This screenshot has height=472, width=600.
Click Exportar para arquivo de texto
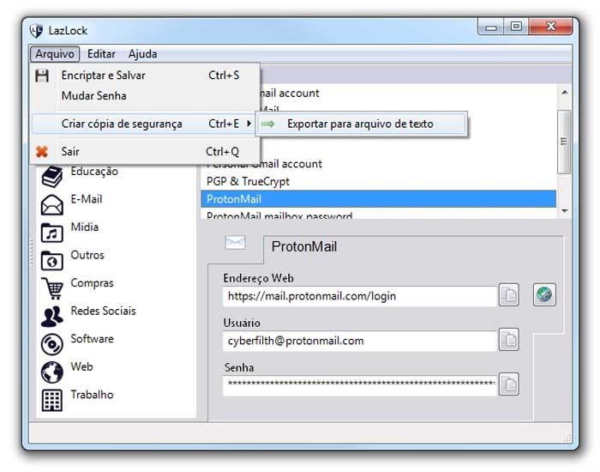point(362,124)
